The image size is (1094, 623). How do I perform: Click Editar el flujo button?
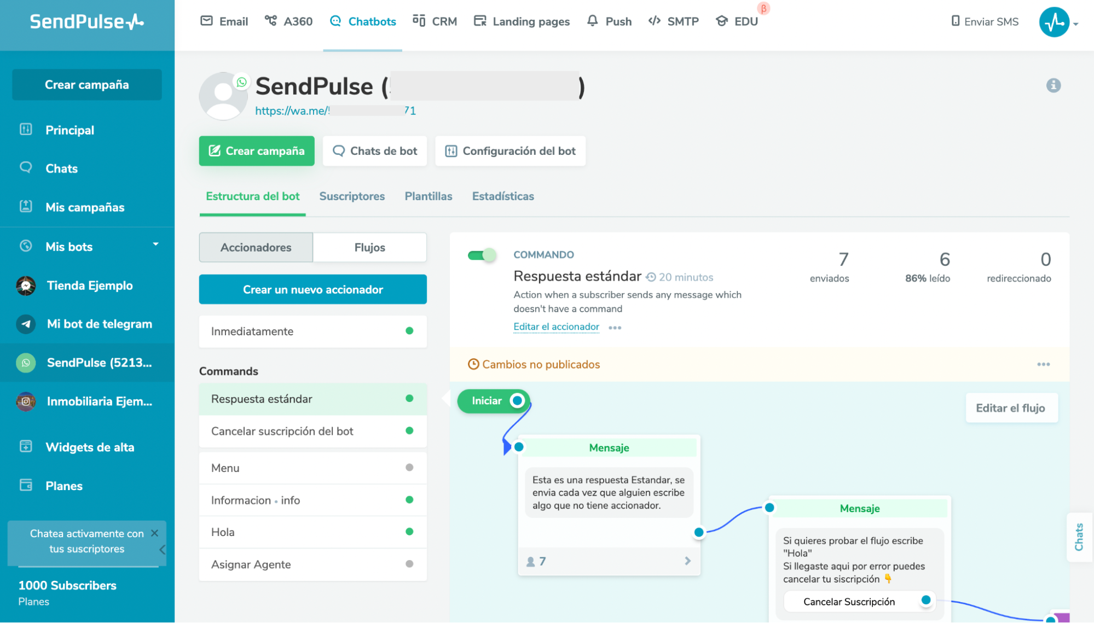click(x=1011, y=408)
